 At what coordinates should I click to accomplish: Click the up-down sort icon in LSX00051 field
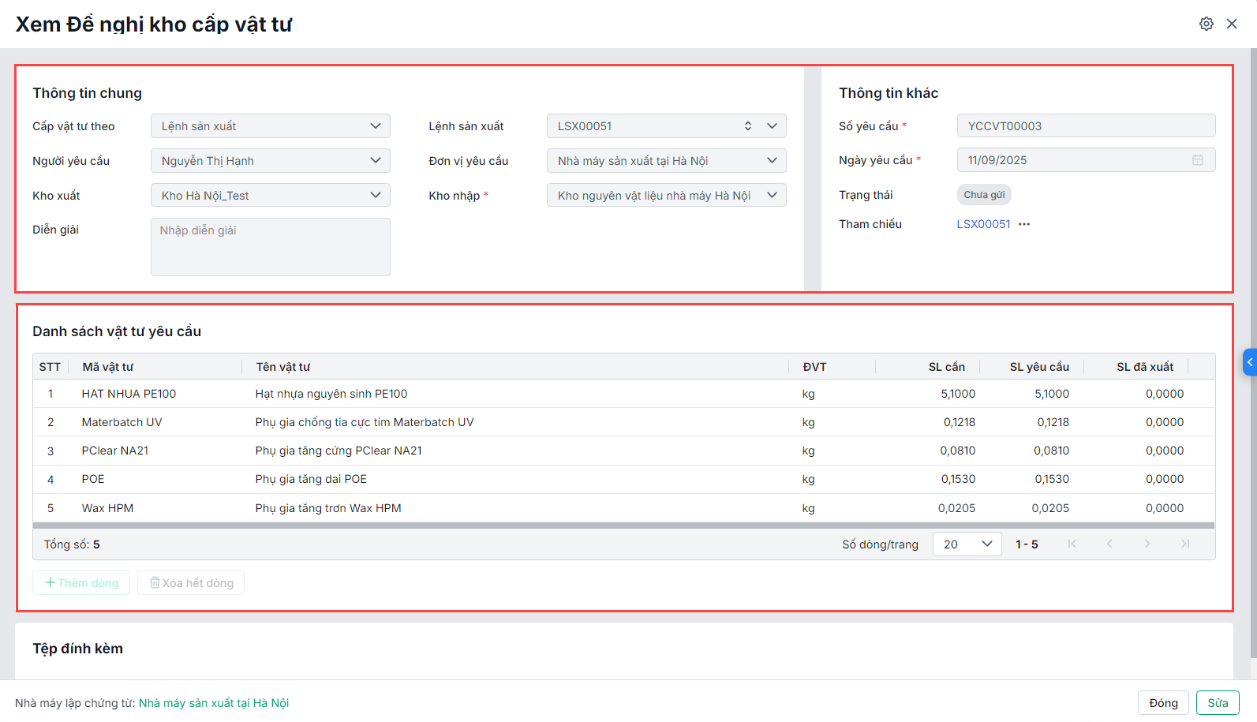tap(747, 126)
